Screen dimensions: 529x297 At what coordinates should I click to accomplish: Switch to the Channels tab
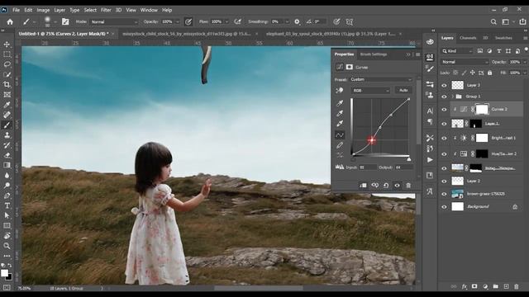[468, 38]
